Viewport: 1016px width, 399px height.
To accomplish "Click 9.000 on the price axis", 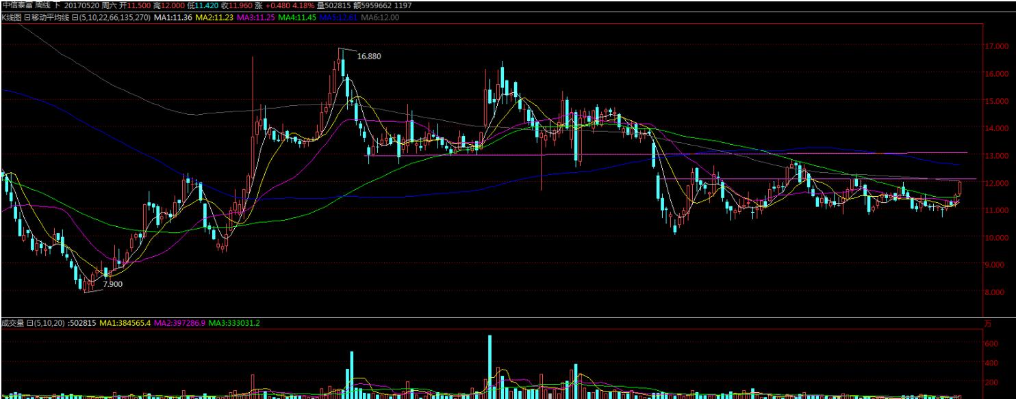I will 998,265.
